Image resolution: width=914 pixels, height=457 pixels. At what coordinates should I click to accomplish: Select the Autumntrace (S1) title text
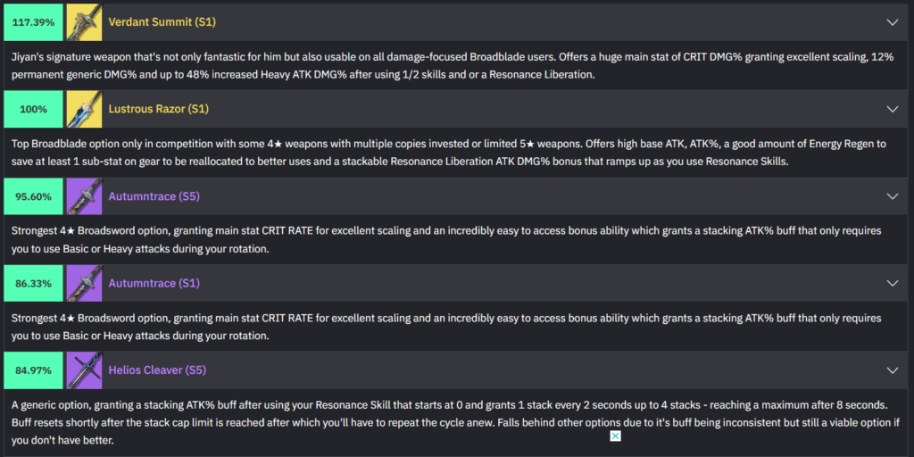(x=154, y=283)
